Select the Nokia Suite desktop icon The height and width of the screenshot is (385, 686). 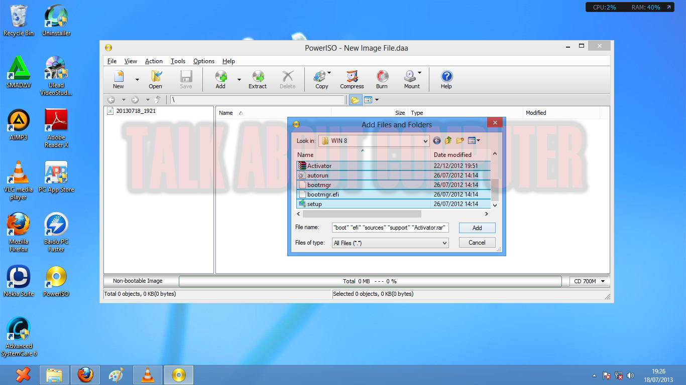(x=19, y=281)
